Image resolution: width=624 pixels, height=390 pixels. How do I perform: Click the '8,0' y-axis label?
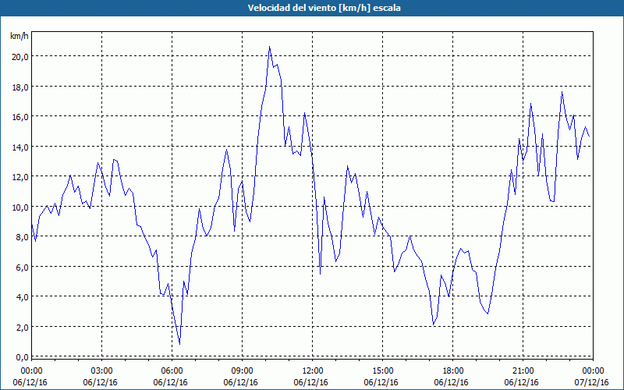click(22, 237)
